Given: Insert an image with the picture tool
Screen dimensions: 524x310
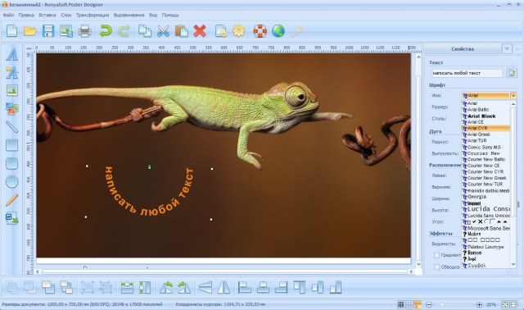Looking at the screenshot, I should [11, 90].
